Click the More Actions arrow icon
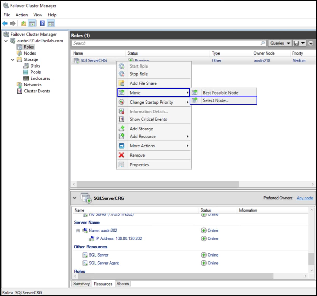The image size is (317, 296). 122,146
